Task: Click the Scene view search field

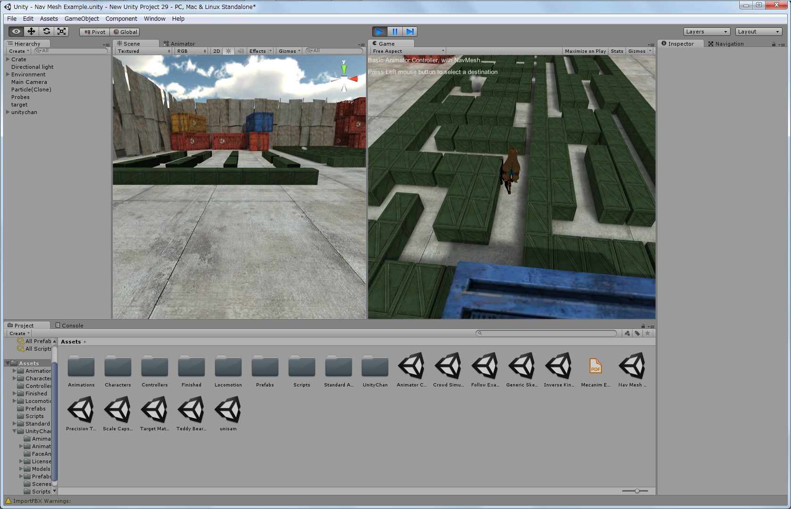Action: [334, 51]
